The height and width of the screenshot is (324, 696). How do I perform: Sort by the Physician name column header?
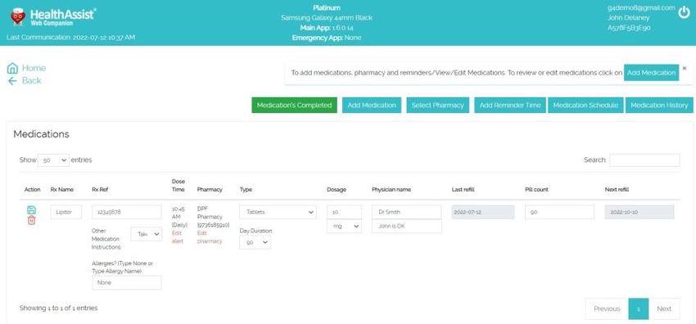(391, 189)
